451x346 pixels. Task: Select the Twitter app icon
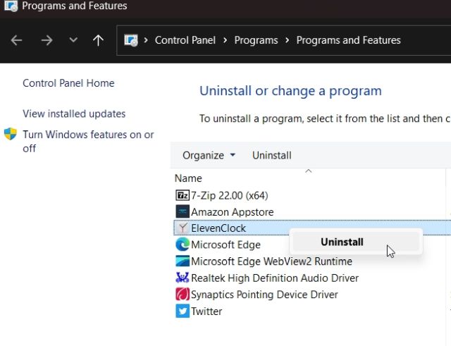point(182,311)
